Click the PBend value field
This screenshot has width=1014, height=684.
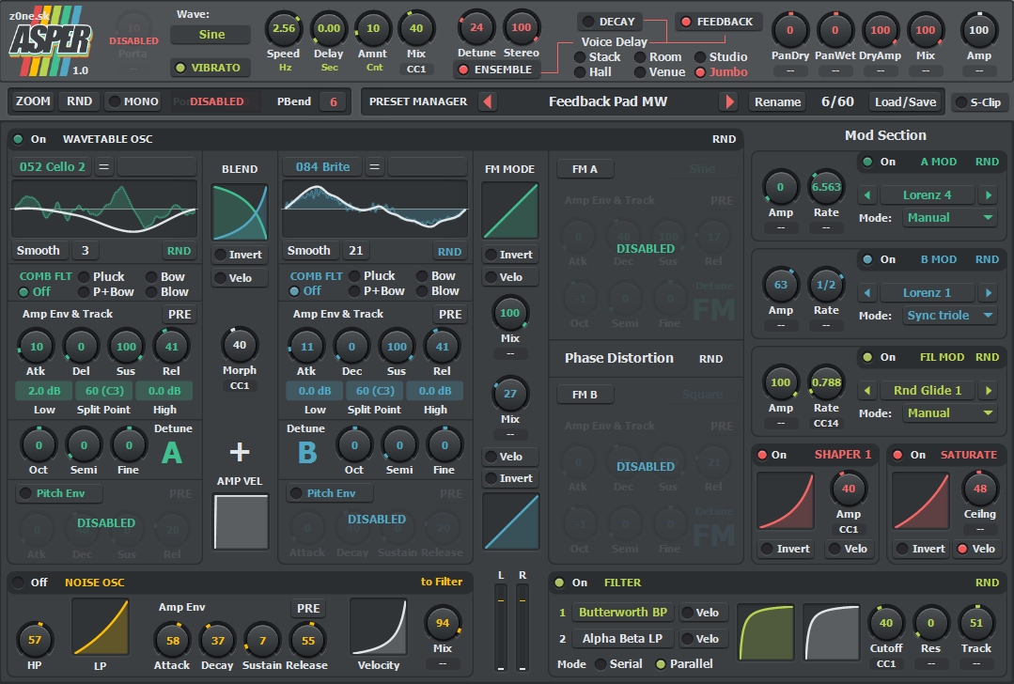click(334, 101)
